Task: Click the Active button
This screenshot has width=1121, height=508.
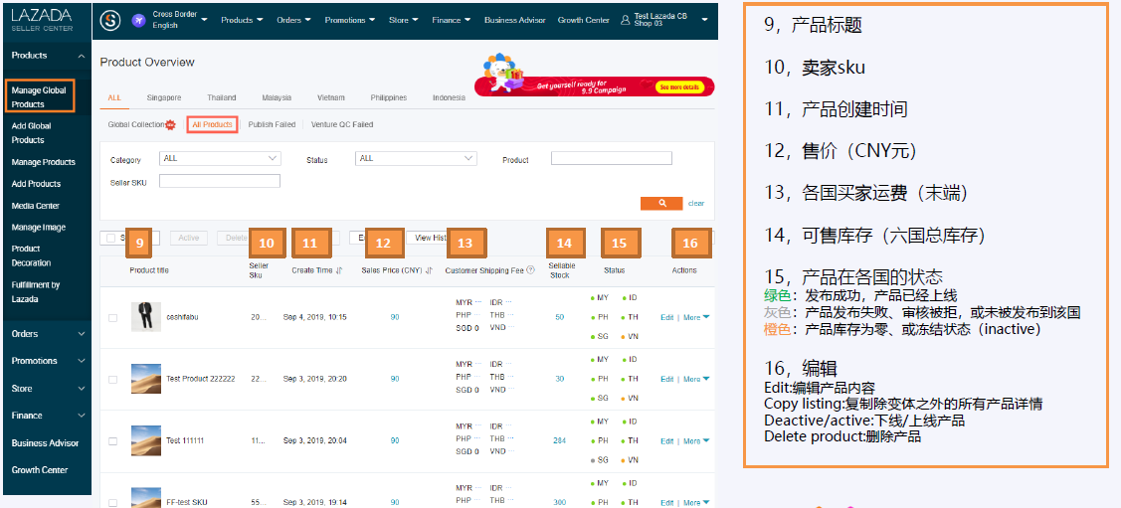Action: [x=189, y=238]
